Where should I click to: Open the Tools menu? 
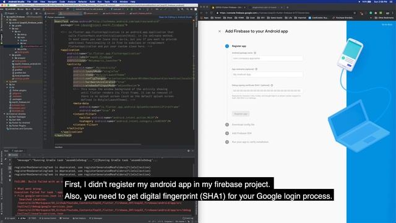pyautogui.click(x=107, y=1)
